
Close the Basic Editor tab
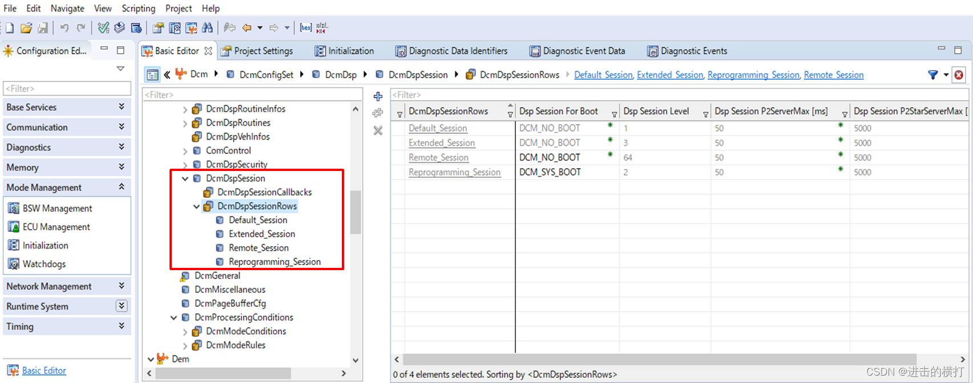click(x=208, y=51)
